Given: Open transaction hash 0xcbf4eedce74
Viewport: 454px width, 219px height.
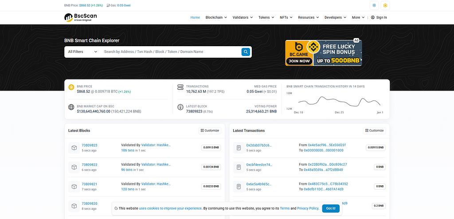Looking at the screenshot, I should click(259, 165).
